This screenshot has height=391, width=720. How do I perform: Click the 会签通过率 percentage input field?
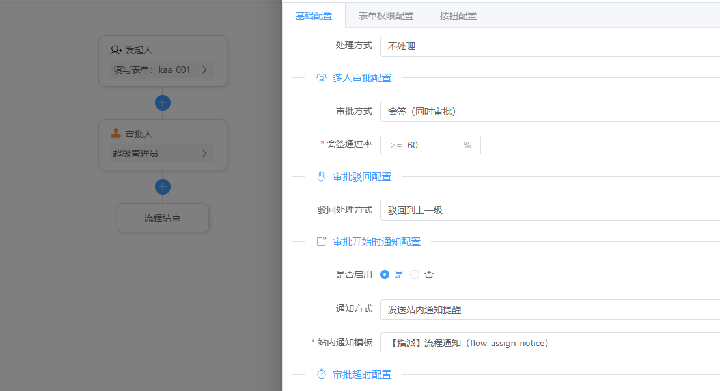coord(432,145)
